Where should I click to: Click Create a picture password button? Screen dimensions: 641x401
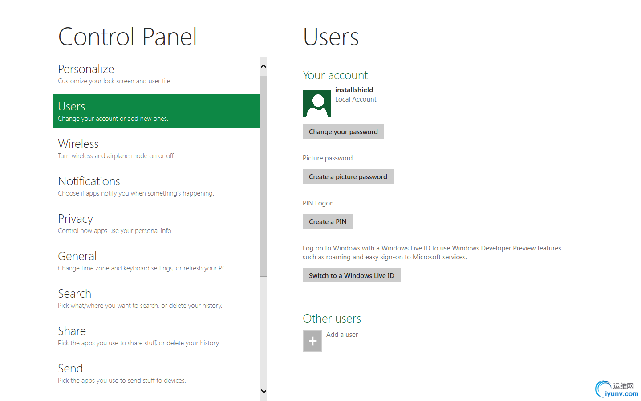(348, 176)
